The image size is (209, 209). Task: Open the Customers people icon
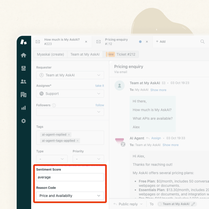23,81
